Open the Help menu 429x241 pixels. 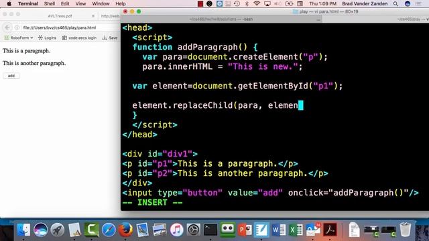121,3
